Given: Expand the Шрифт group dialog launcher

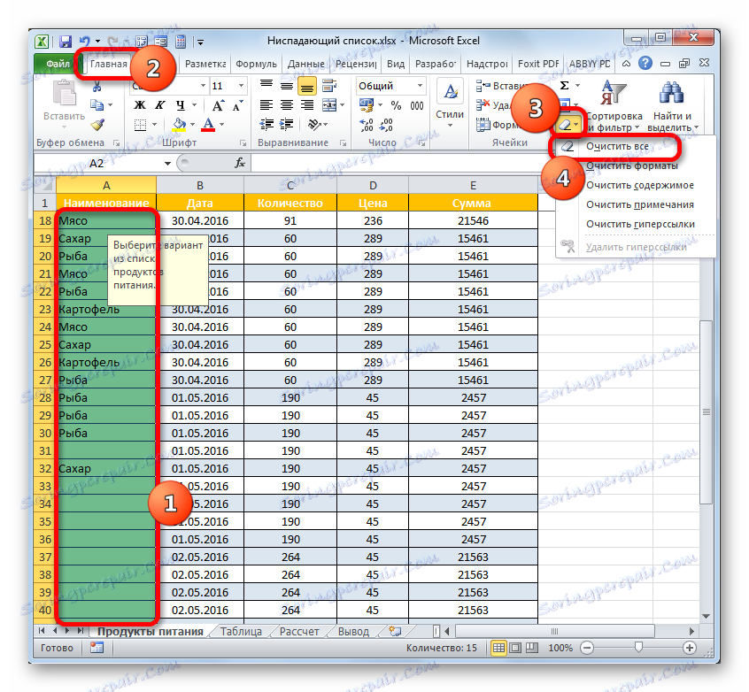Looking at the screenshot, I should 243,142.
